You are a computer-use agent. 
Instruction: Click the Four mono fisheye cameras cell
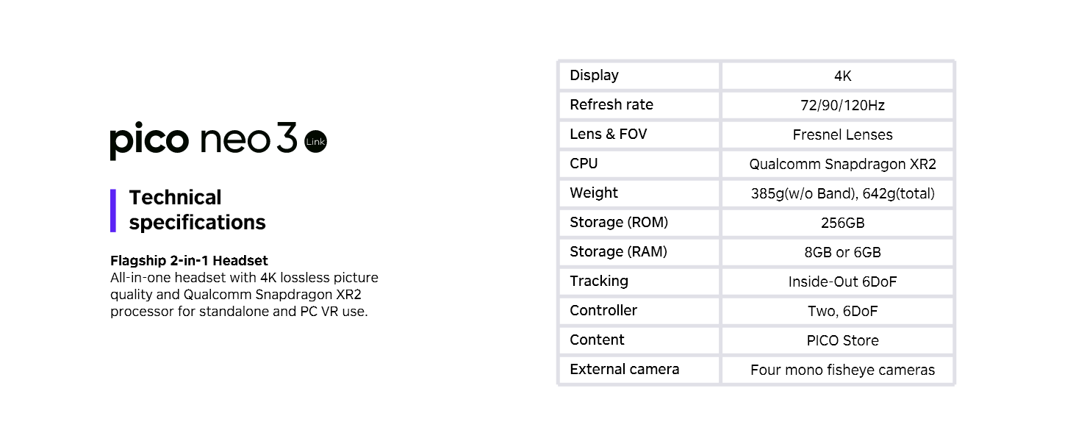click(x=838, y=370)
